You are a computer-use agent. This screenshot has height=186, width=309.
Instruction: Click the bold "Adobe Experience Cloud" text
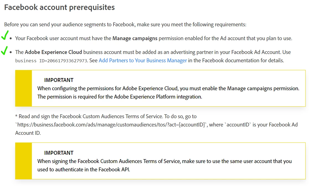53,52
